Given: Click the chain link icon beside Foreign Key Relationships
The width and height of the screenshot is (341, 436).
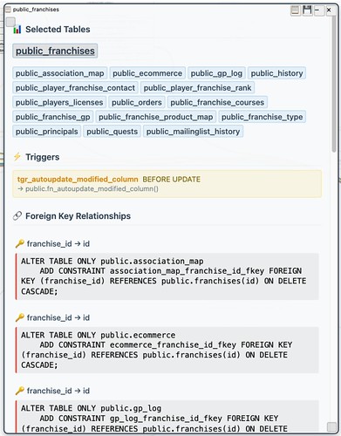Looking at the screenshot, I should [17, 215].
